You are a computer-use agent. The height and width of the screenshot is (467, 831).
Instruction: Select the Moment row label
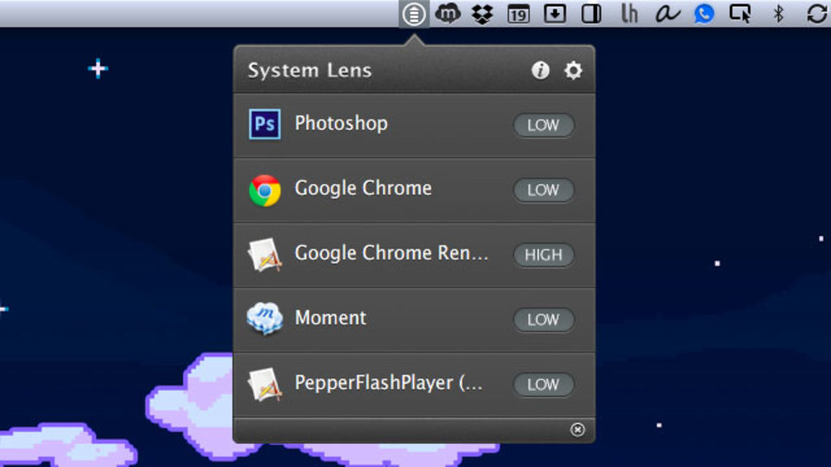tap(330, 317)
